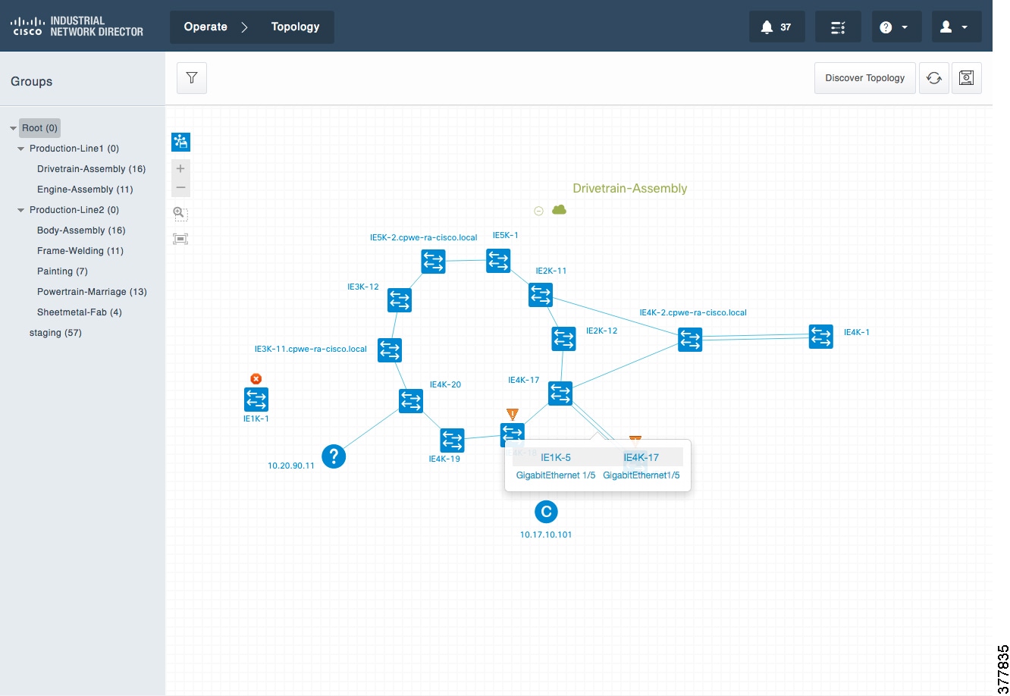Screen dimensions: 1010x696
Task: Select the IE4K-1 switch node
Action: click(x=820, y=336)
